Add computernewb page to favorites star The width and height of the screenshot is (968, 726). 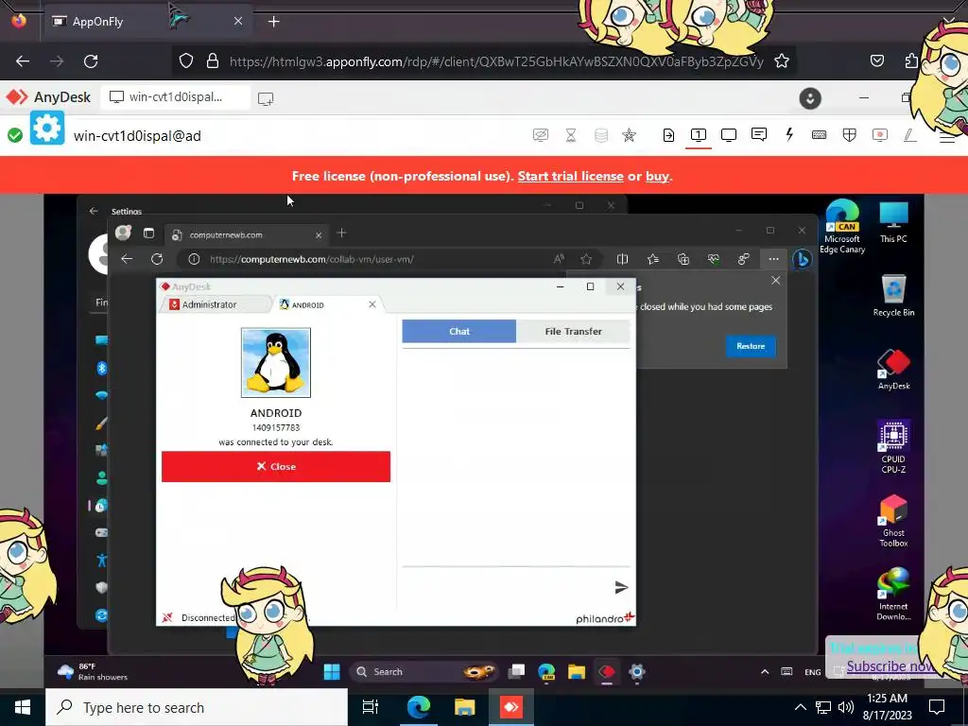tap(586, 259)
